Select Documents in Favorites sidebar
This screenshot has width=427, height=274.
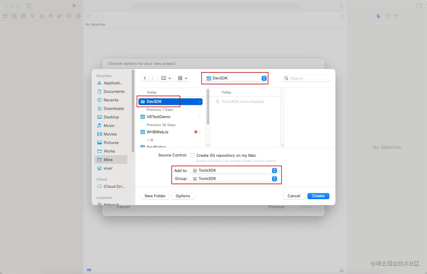[x=111, y=92]
